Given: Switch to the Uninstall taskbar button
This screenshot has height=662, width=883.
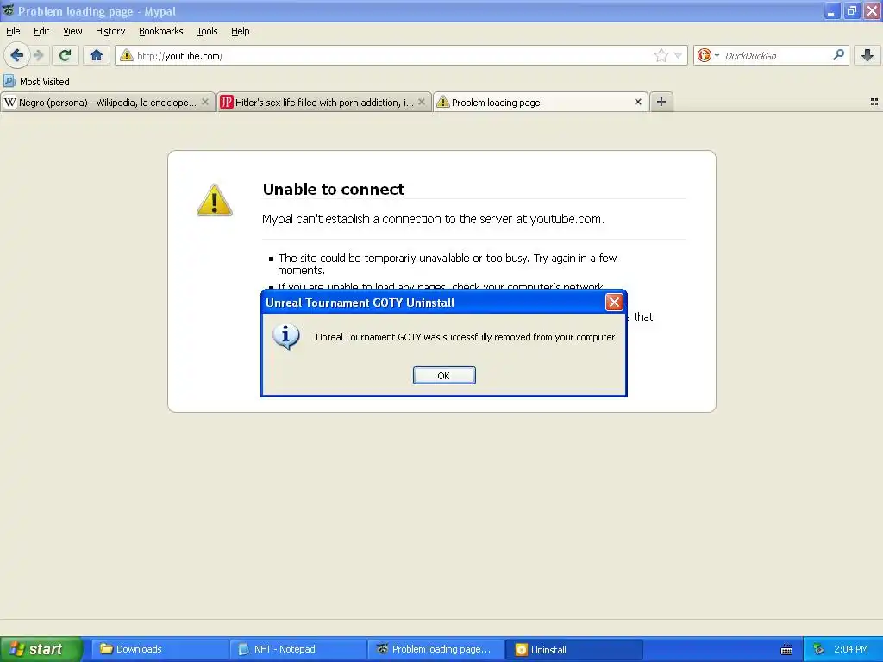Looking at the screenshot, I should [x=573, y=649].
